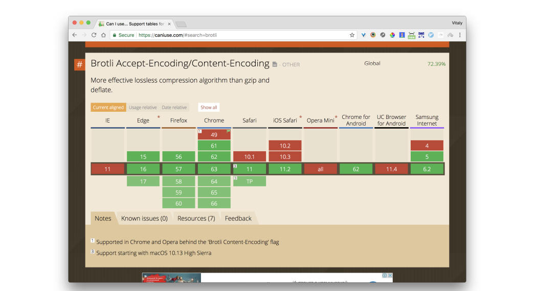The height and width of the screenshot is (291, 535).
Task: Open the Chrome three-dot menu
Action: tap(460, 35)
